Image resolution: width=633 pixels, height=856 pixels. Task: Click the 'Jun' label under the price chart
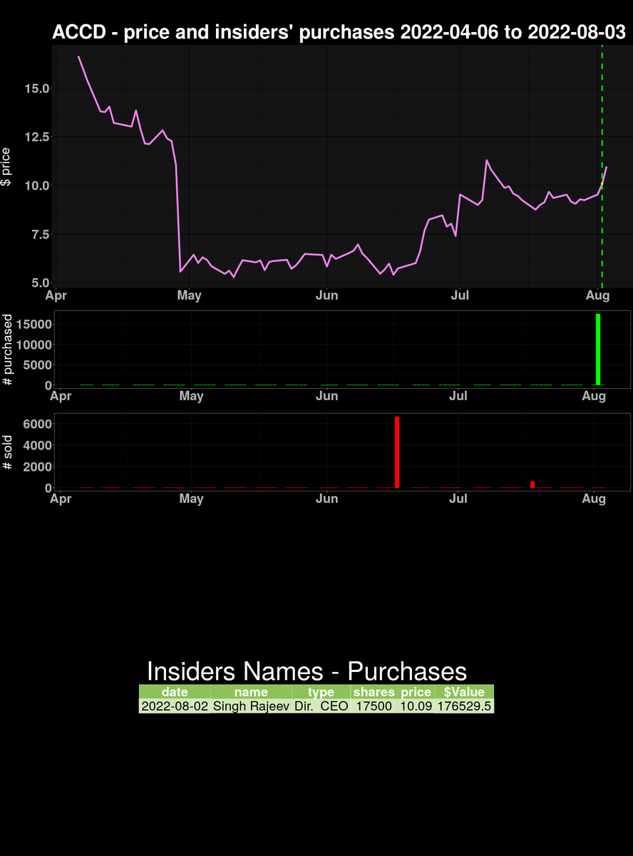326,295
